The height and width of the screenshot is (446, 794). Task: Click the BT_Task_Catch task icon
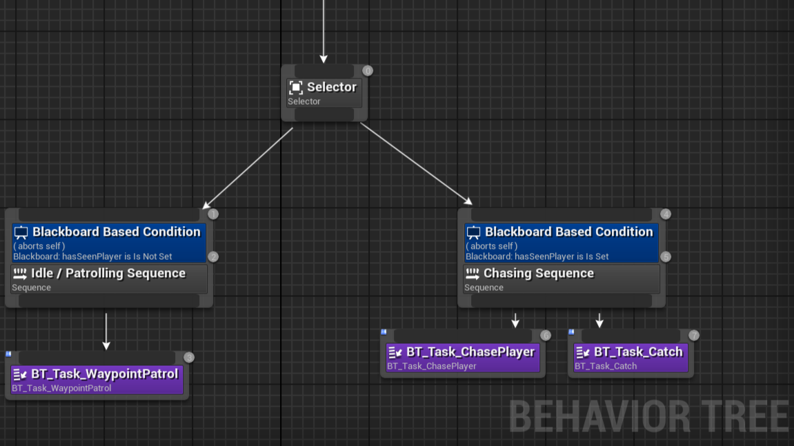(x=582, y=352)
